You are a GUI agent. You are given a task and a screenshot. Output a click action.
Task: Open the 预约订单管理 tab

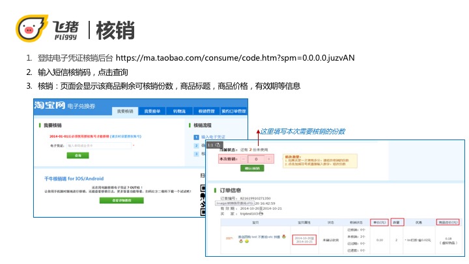[x=234, y=111]
